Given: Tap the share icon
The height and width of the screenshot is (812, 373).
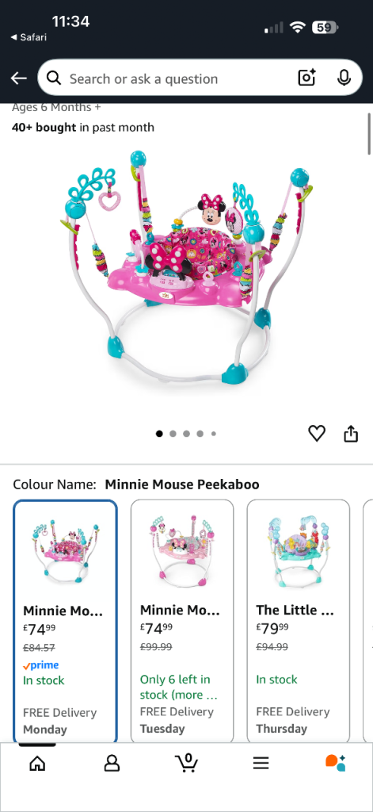Looking at the screenshot, I should 351,434.
